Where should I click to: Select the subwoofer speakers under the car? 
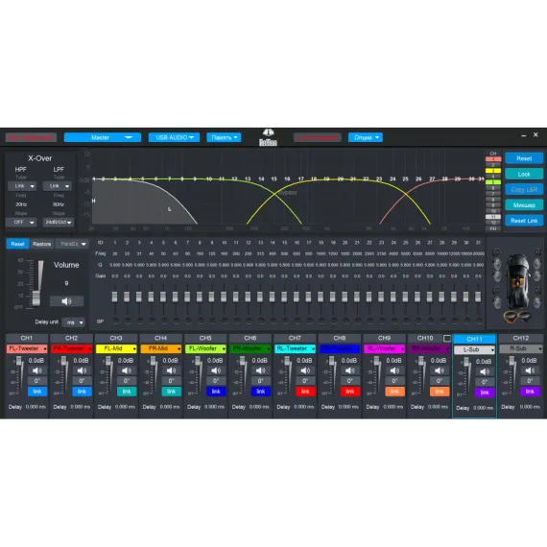(517, 317)
